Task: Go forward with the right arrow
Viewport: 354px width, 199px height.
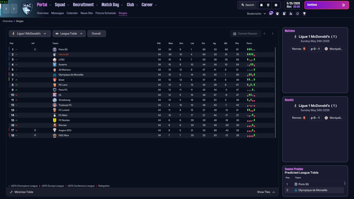Action: tap(14, 9)
